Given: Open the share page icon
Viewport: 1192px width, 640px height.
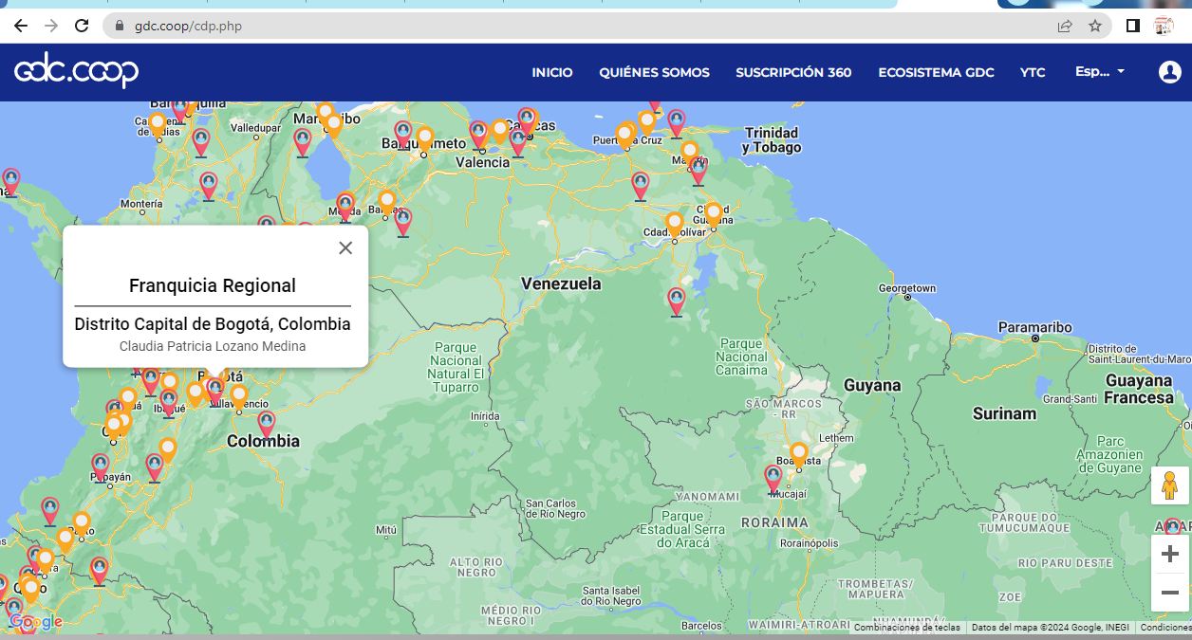Looking at the screenshot, I should coord(1066,26).
